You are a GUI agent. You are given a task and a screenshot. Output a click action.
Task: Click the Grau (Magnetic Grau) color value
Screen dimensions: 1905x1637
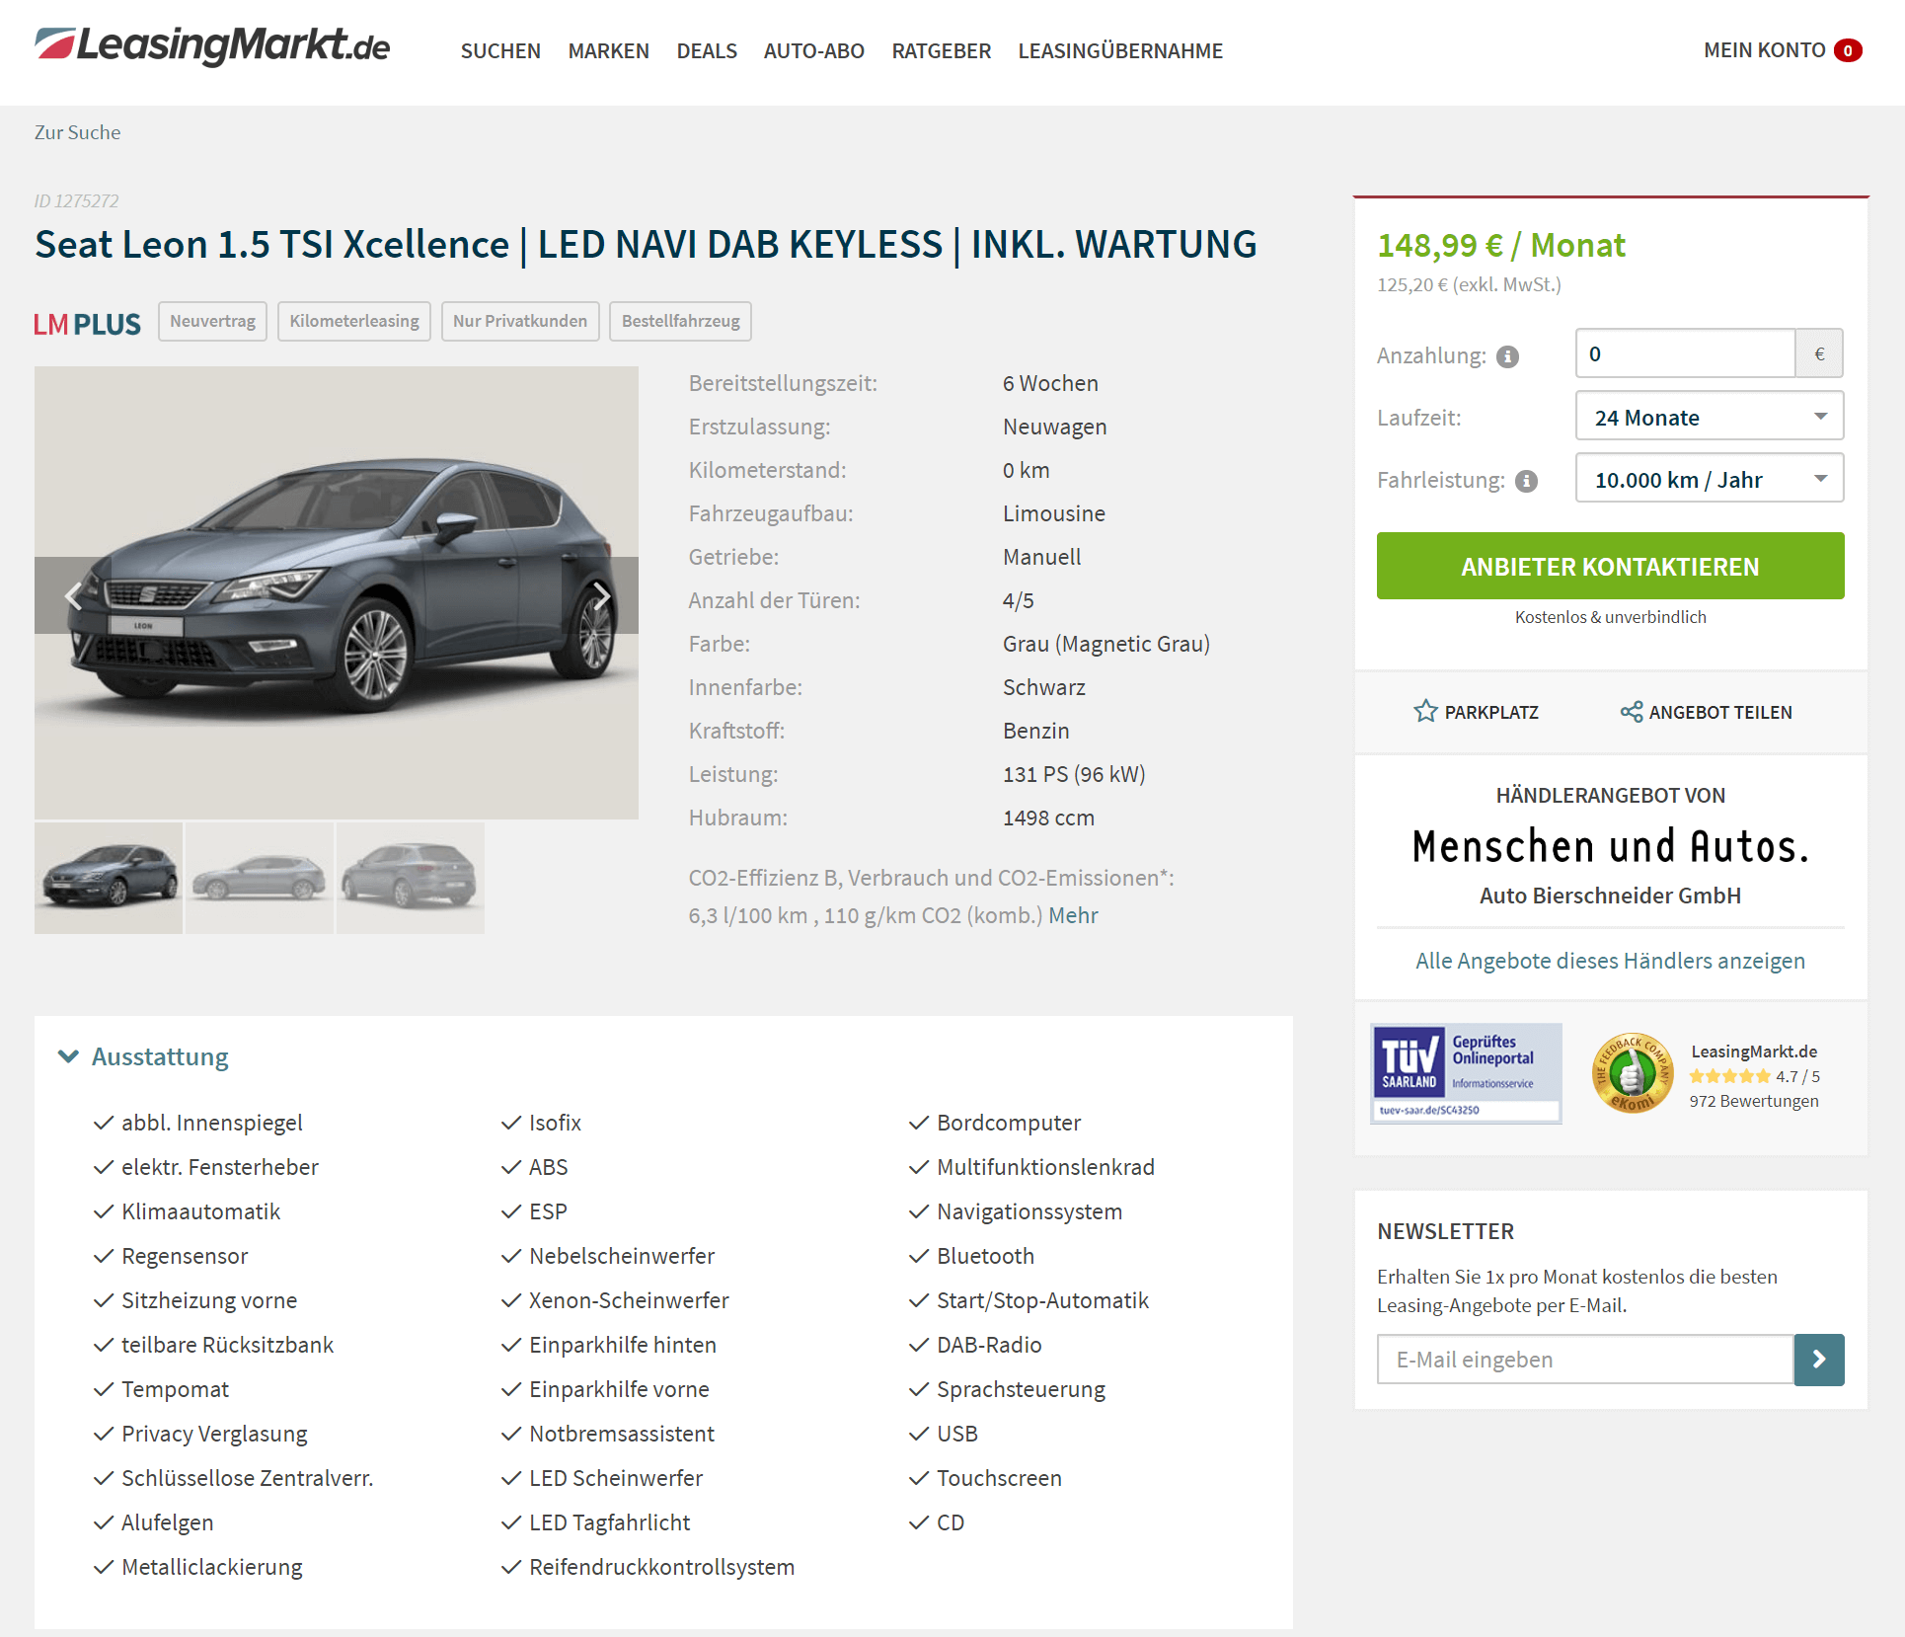[x=1106, y=644]
